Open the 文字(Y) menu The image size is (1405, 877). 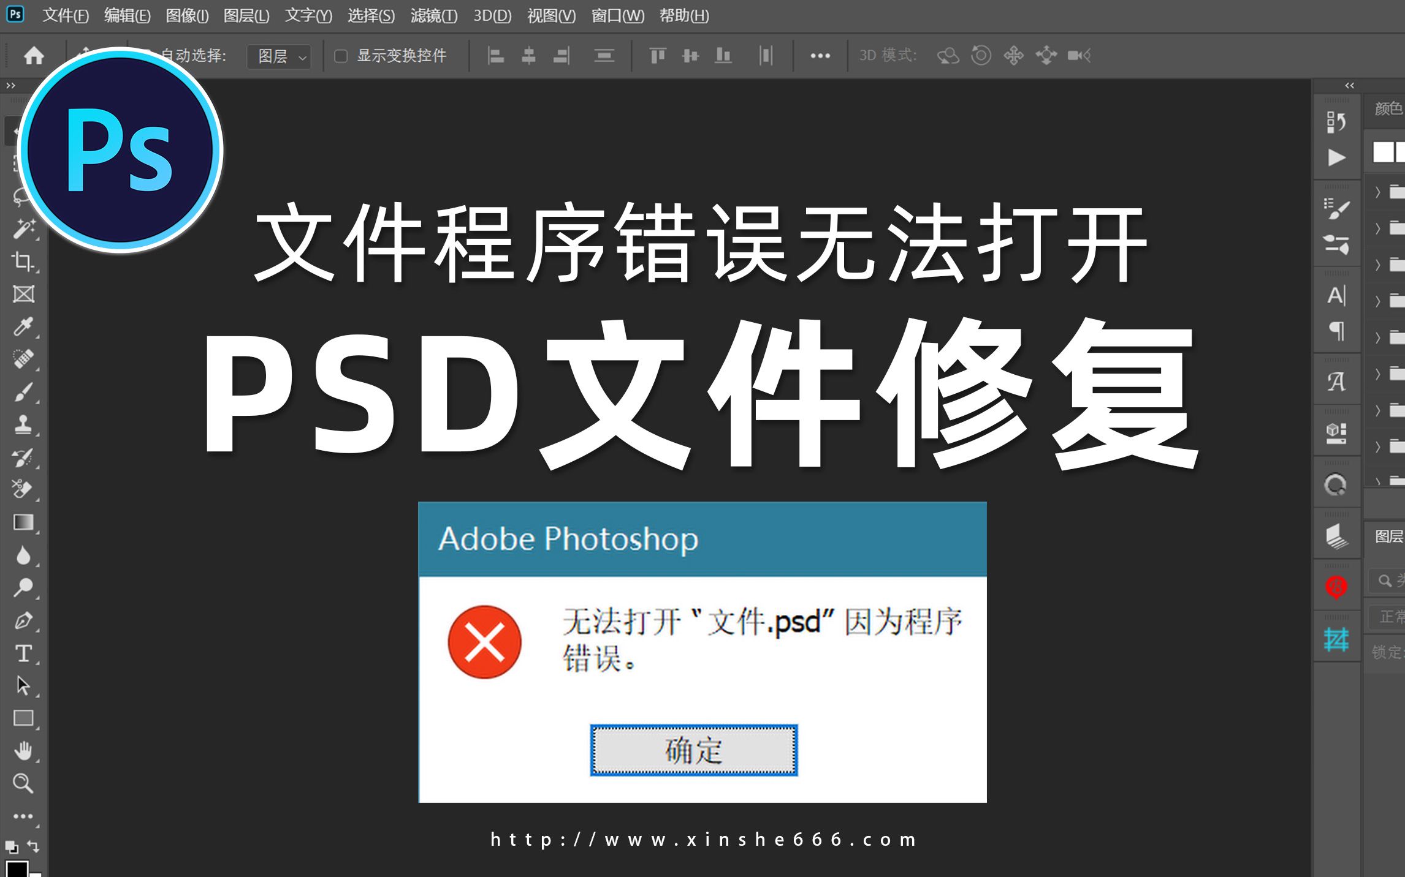[x=308, y=15]
